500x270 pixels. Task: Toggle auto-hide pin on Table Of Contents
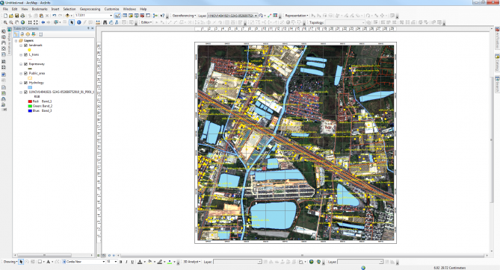pyautogui.click(x=88, y=28)
